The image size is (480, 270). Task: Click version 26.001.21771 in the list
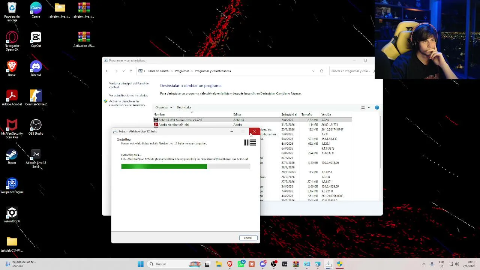[x=330, y=124]
